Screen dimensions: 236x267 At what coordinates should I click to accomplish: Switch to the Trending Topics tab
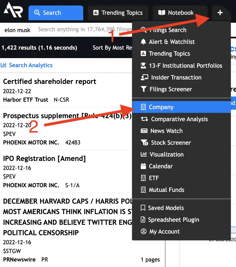coord(118,13)
